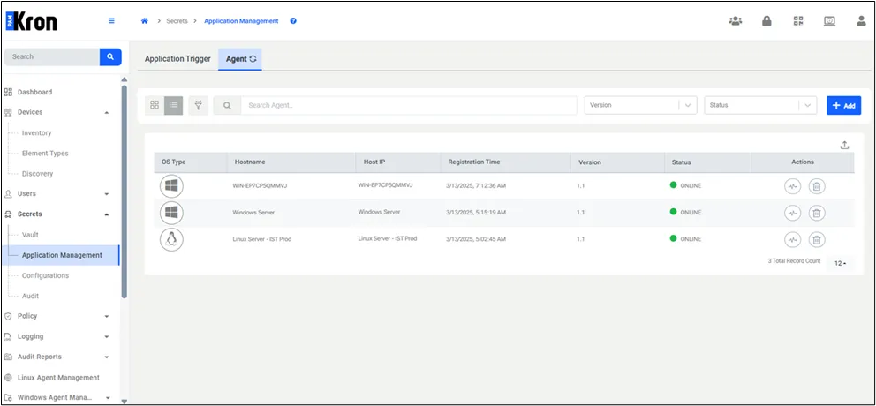Click the 3 Total Record Count text
876x406 pixels.
(x=794, y=260)
